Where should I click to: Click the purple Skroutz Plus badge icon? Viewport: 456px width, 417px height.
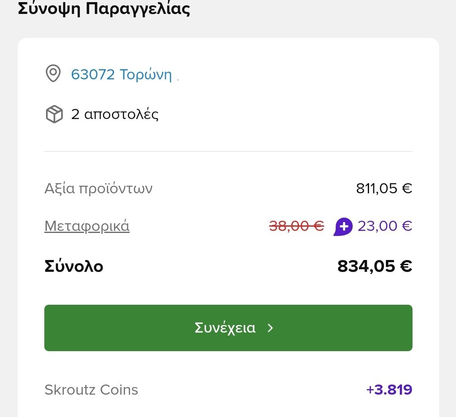point(343,227)
